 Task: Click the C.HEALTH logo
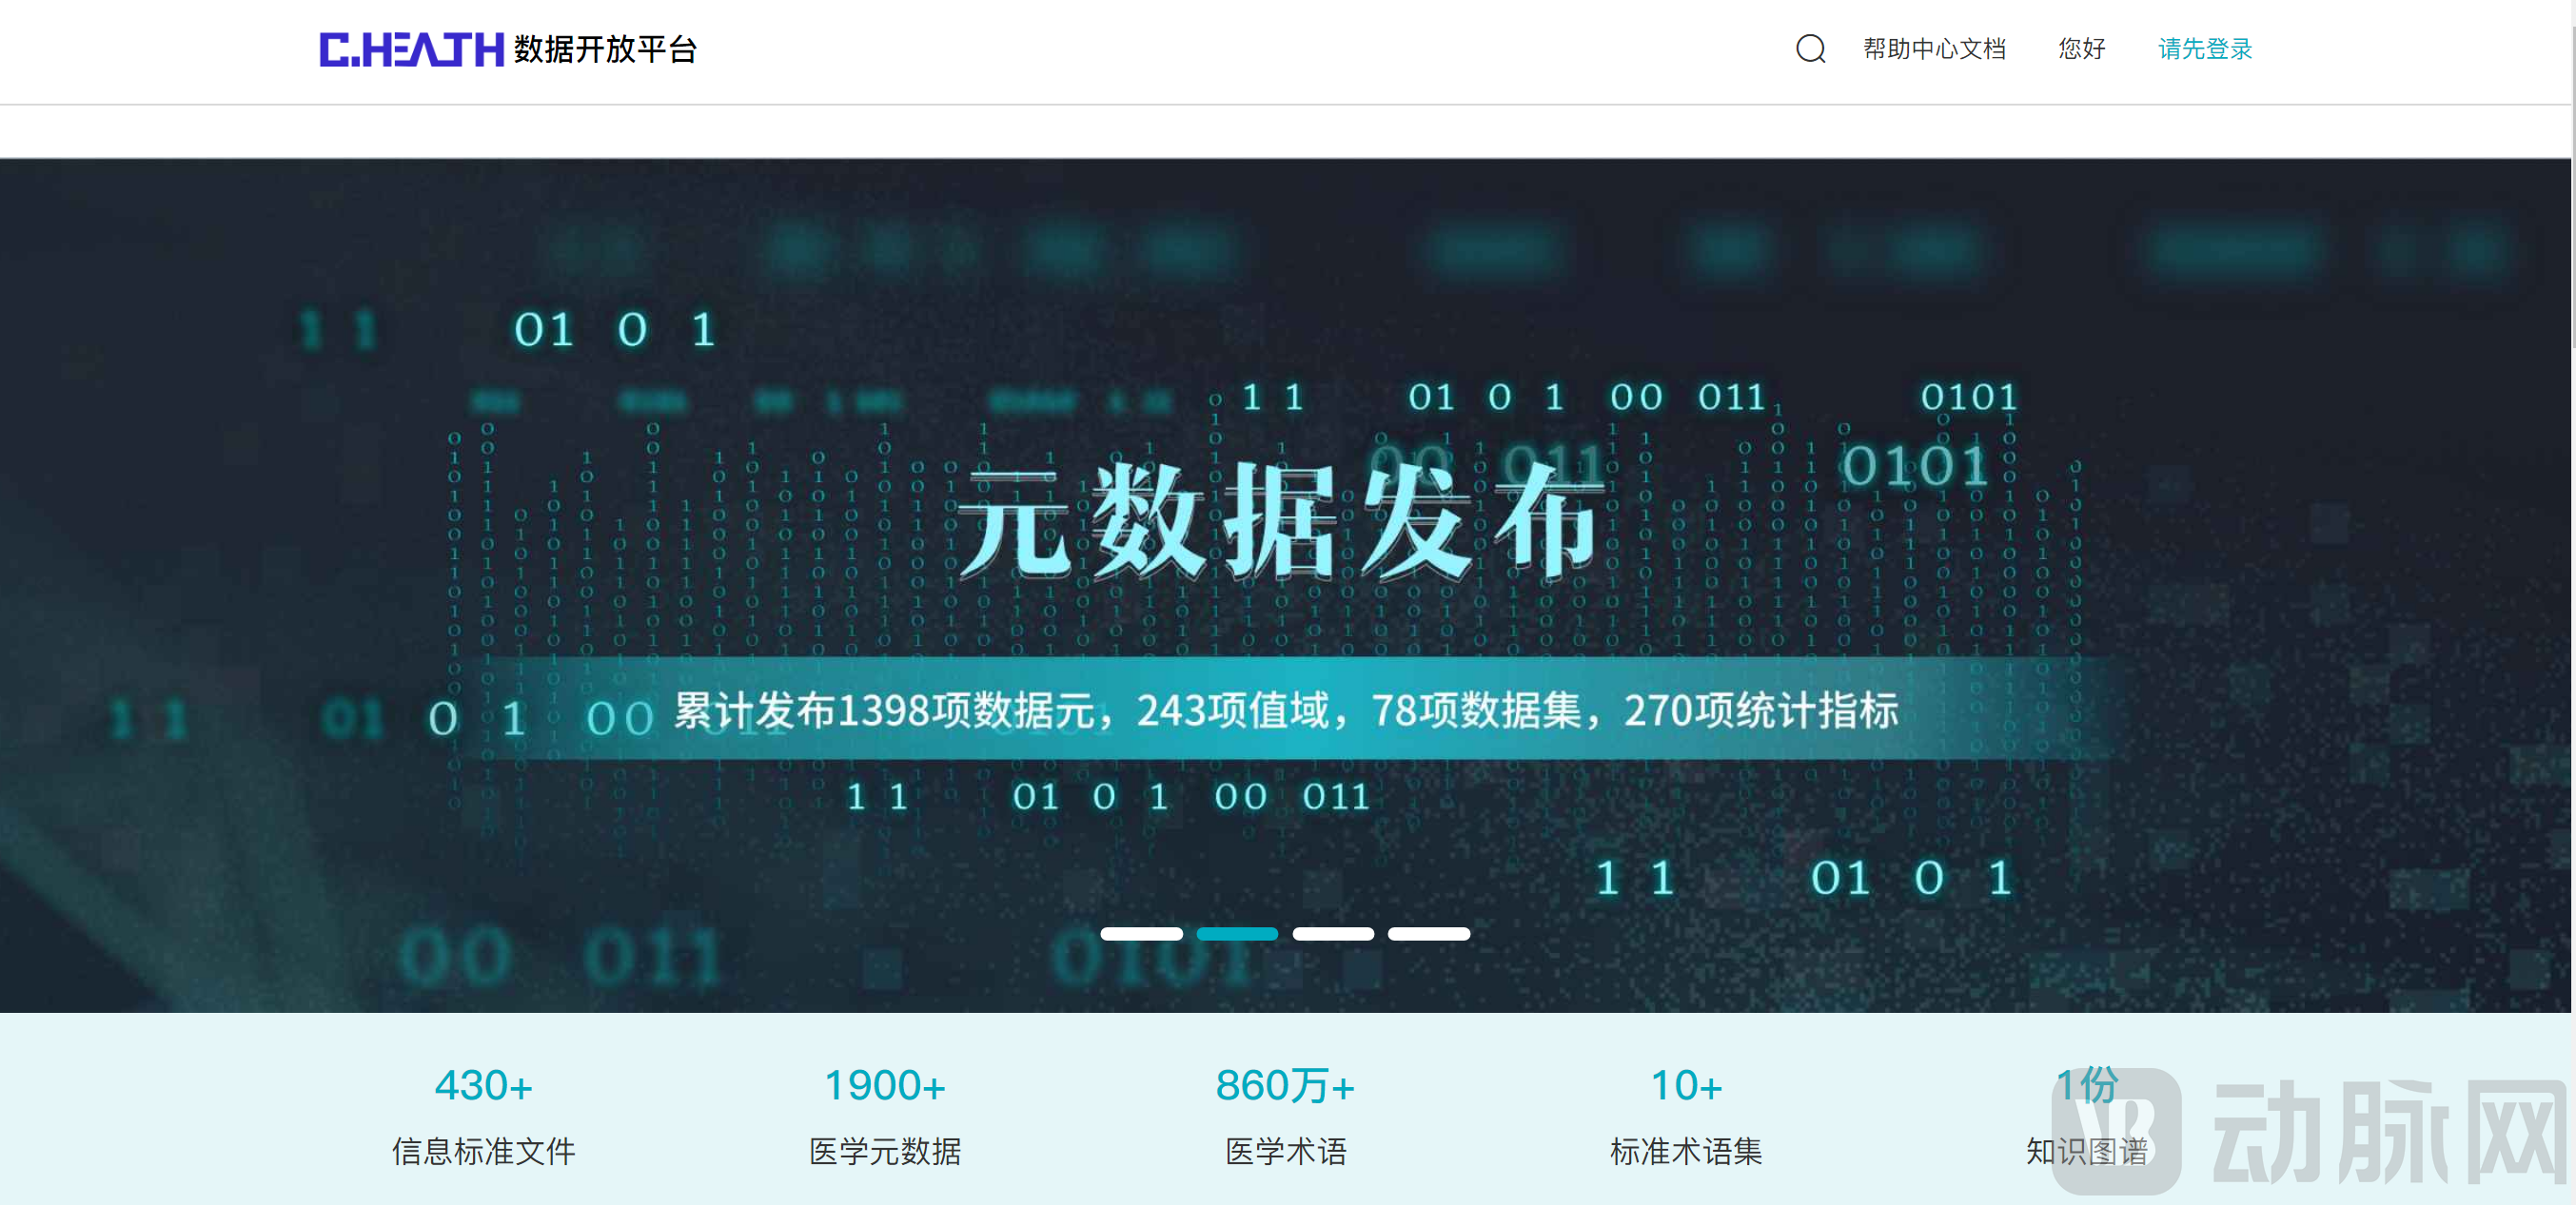411,49
